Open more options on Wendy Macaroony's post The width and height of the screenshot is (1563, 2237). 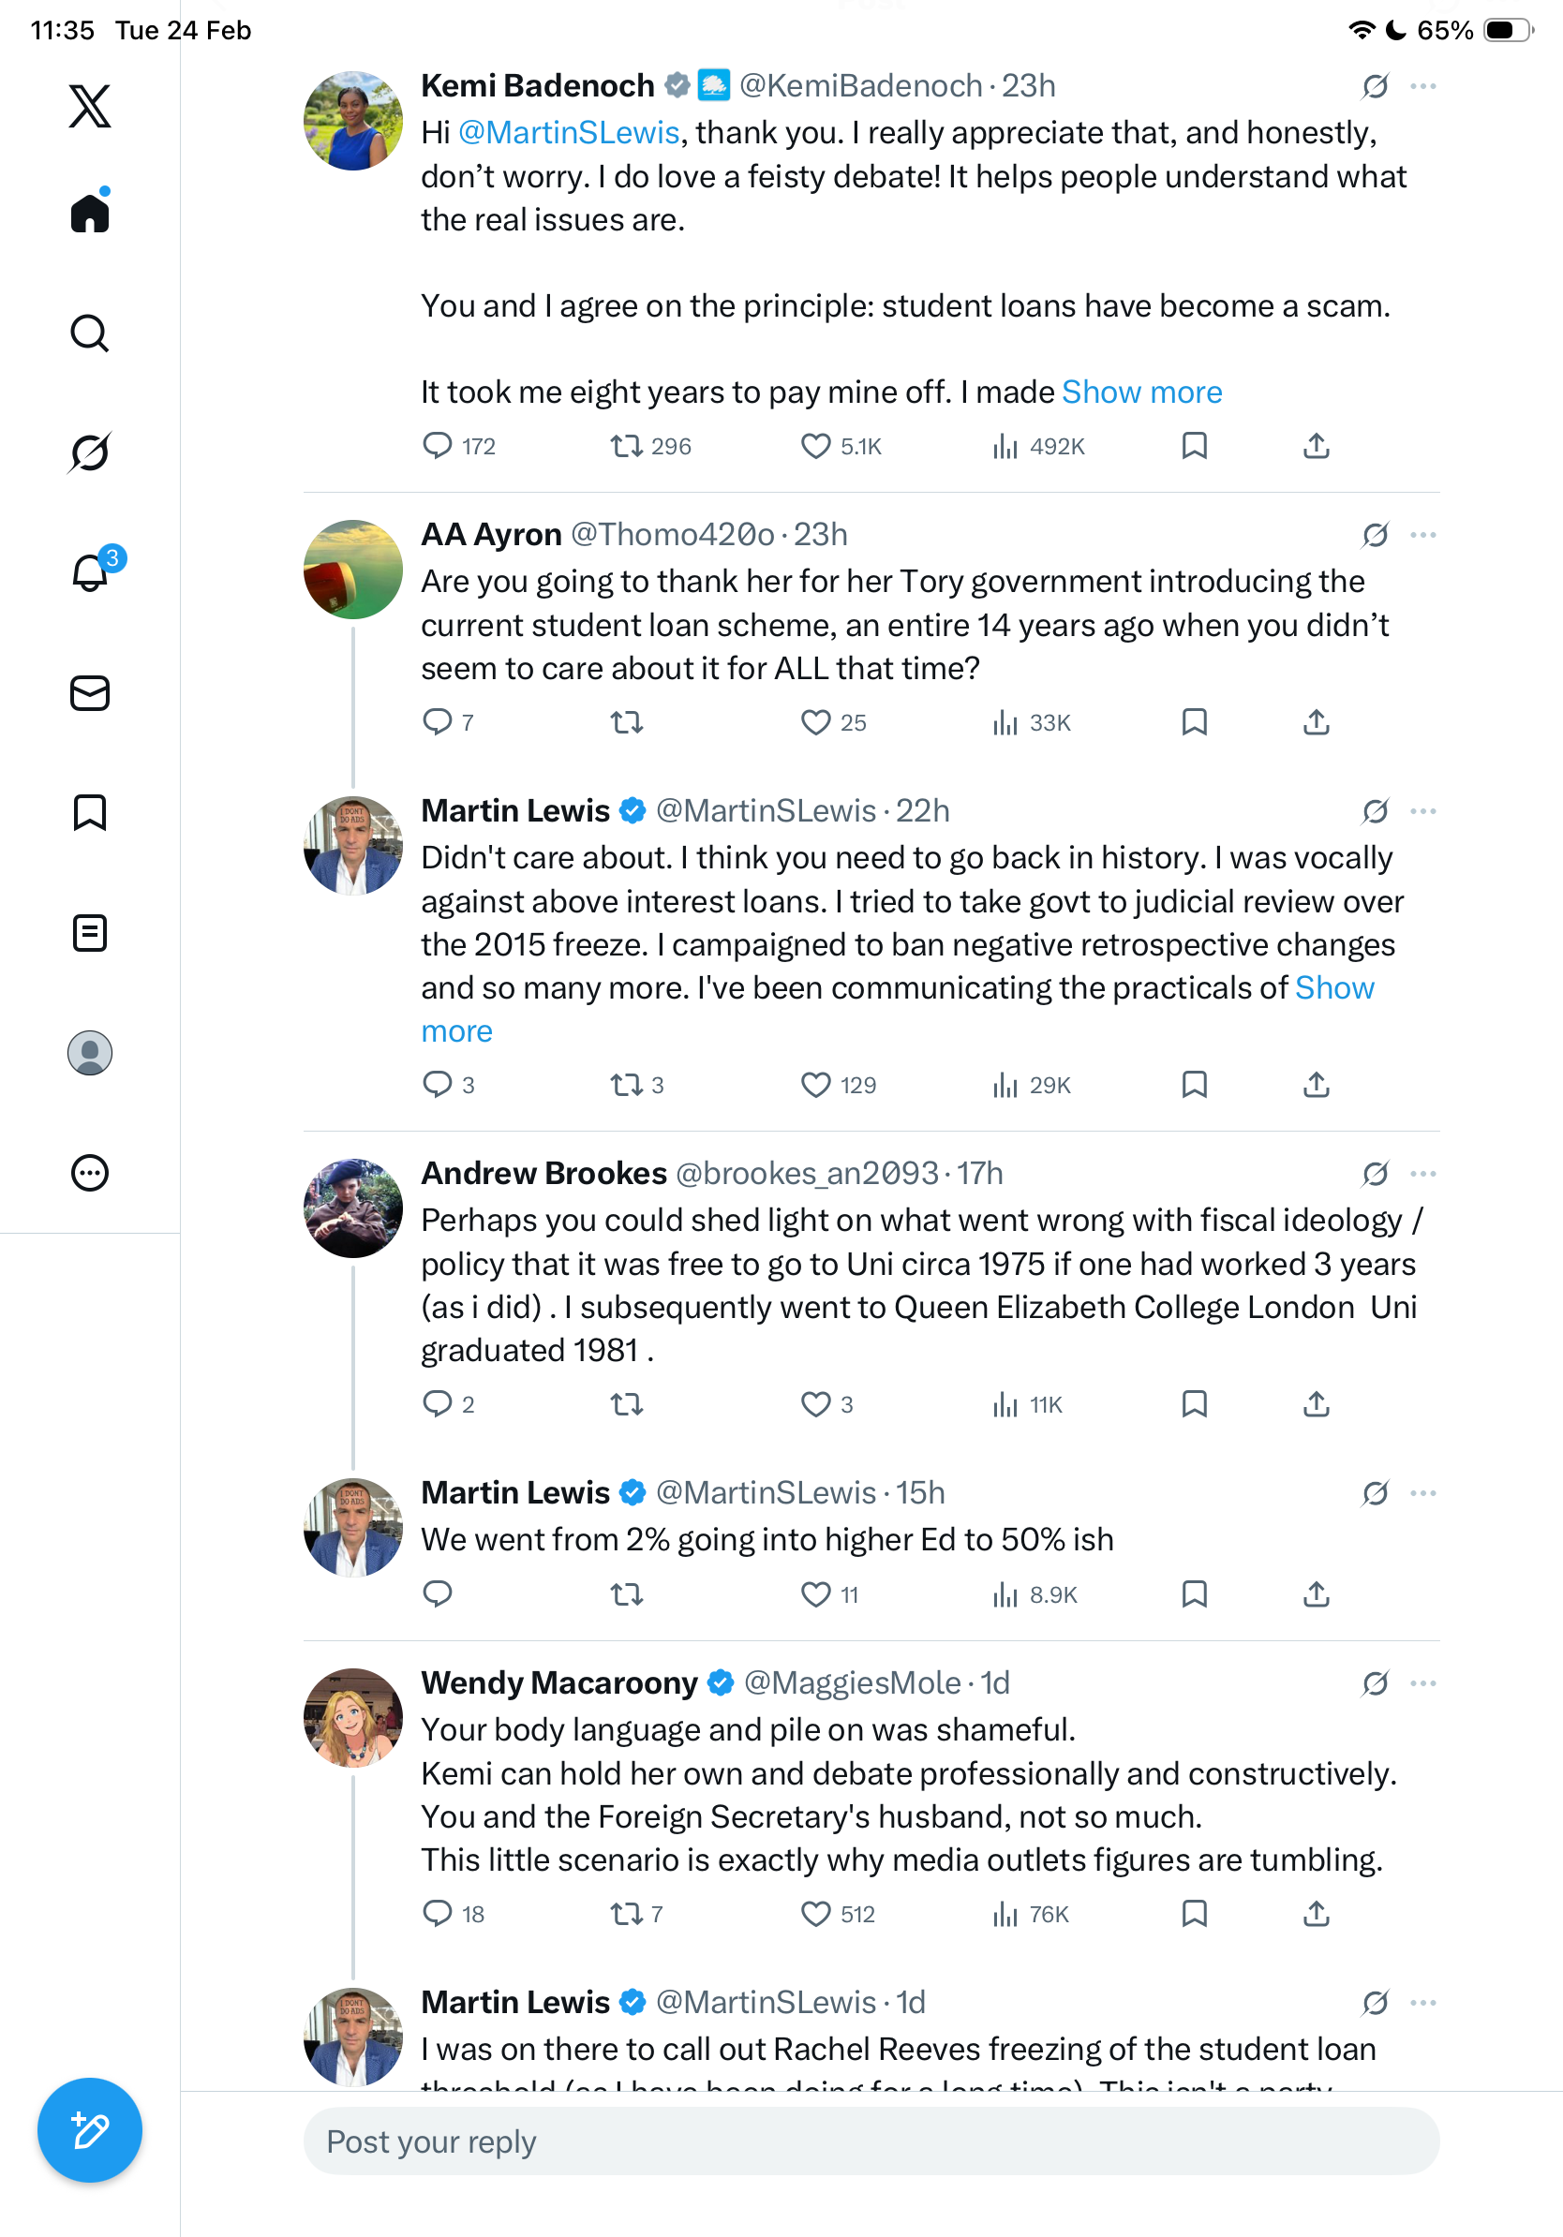[1422, 1683]
